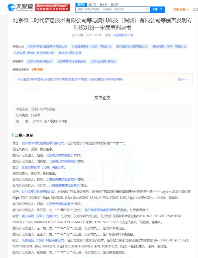Expand the related case panel with 展开

point(183,79)
